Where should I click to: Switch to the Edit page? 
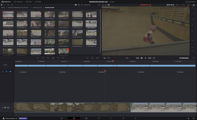(x=86, y=118)
